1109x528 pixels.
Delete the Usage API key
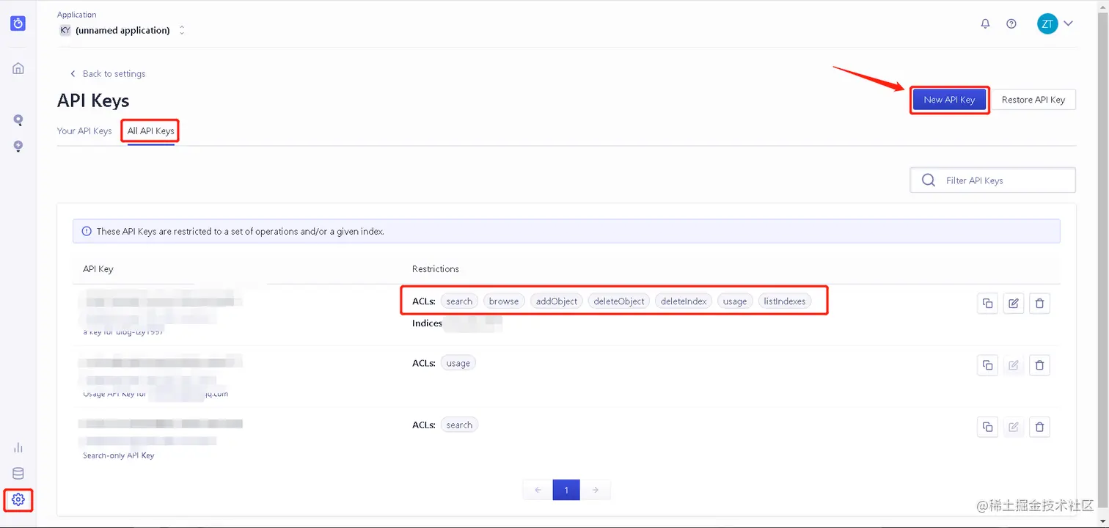(x=1039, y=365)
